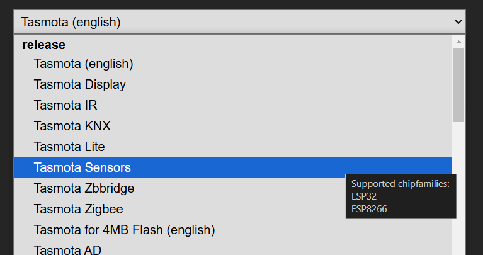Select the highlighted Tasmota Sensors option
483x255 pixels.
[82, 167]
